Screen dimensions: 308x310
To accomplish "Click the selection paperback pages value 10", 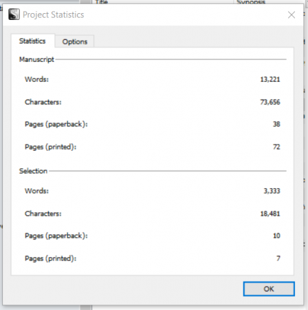I will click(276, 236).
